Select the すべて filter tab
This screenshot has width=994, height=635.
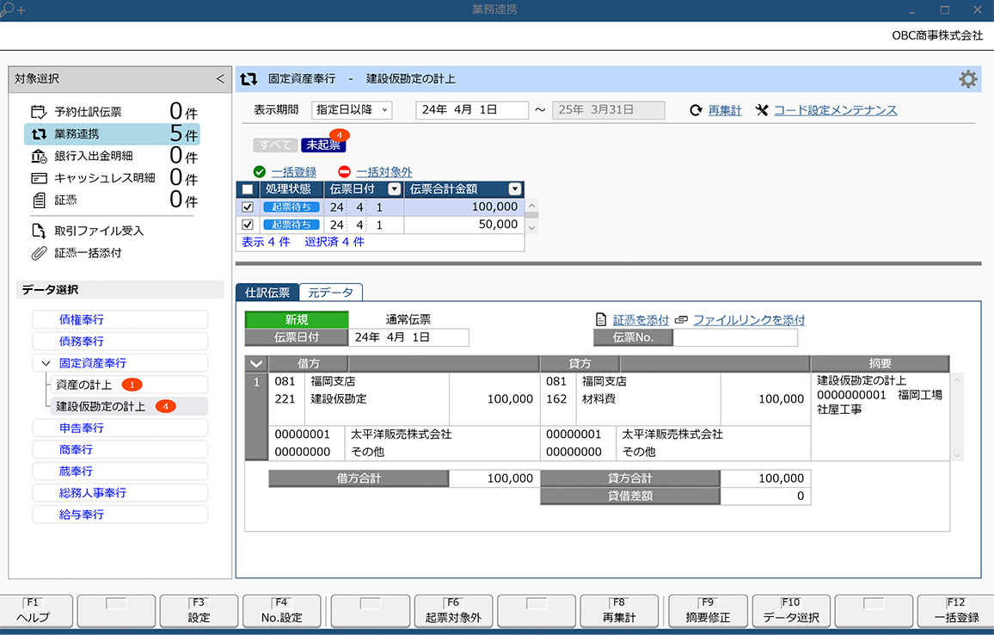[x=274, y=145]
